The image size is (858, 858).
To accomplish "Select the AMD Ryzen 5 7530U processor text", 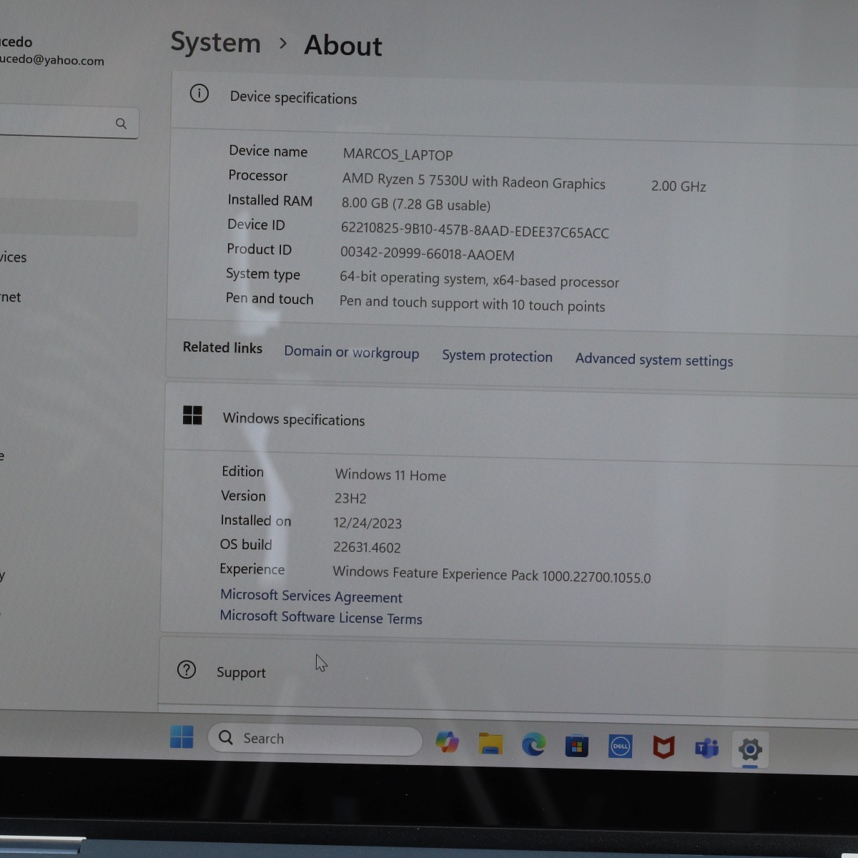I will 473,182.
